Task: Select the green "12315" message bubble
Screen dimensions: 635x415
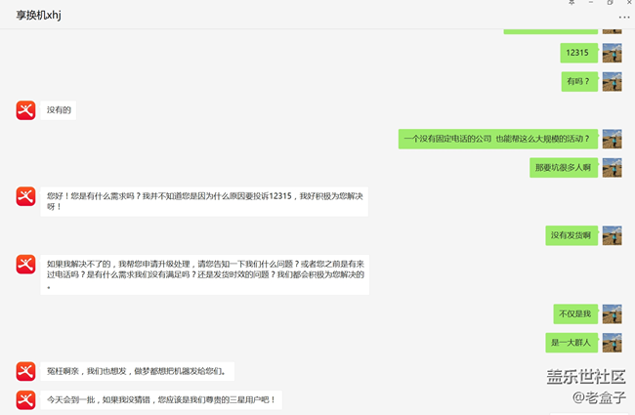Action: 576,53
